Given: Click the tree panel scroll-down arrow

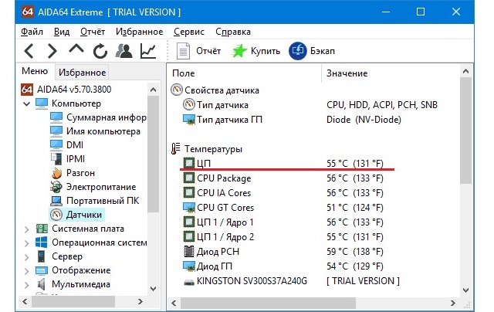Looking at the screenshot, I should 153,288.
